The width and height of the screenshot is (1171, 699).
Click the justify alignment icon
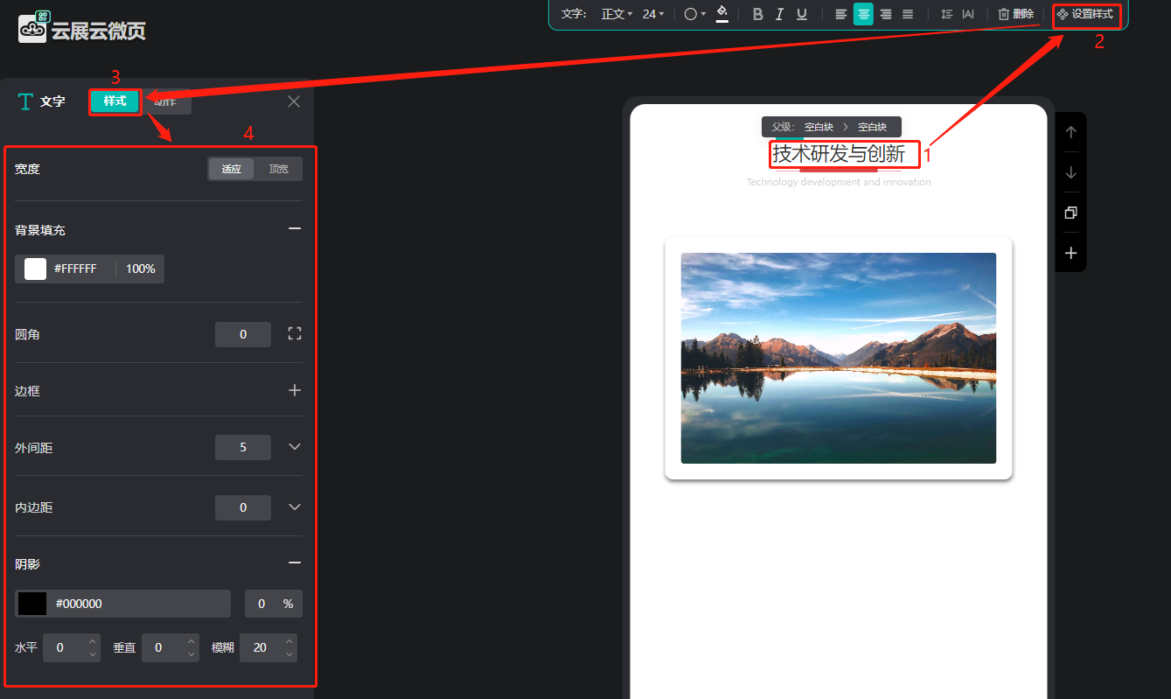pyautogui.click(x=908, y=14)
